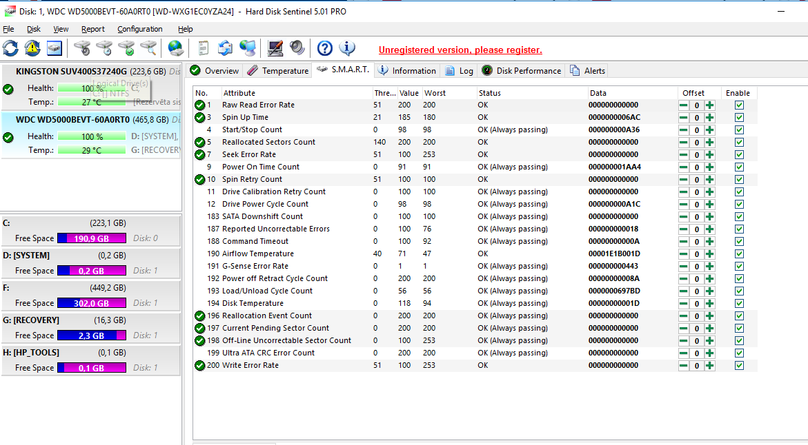Click the H: [HP_TOOLS] partition label
The width and height of the screenshot is (808, 445).
(x=31, y=353)
